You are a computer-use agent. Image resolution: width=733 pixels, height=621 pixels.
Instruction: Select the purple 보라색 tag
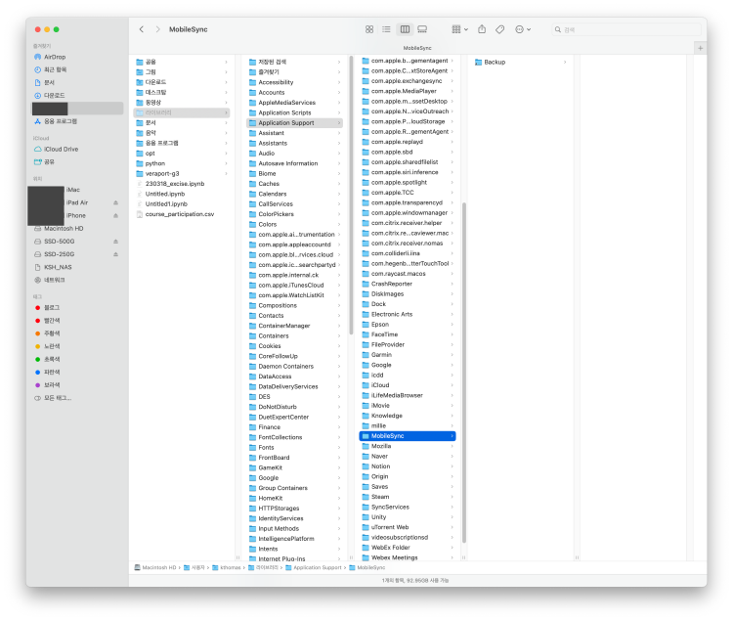[x=52, y=385]
